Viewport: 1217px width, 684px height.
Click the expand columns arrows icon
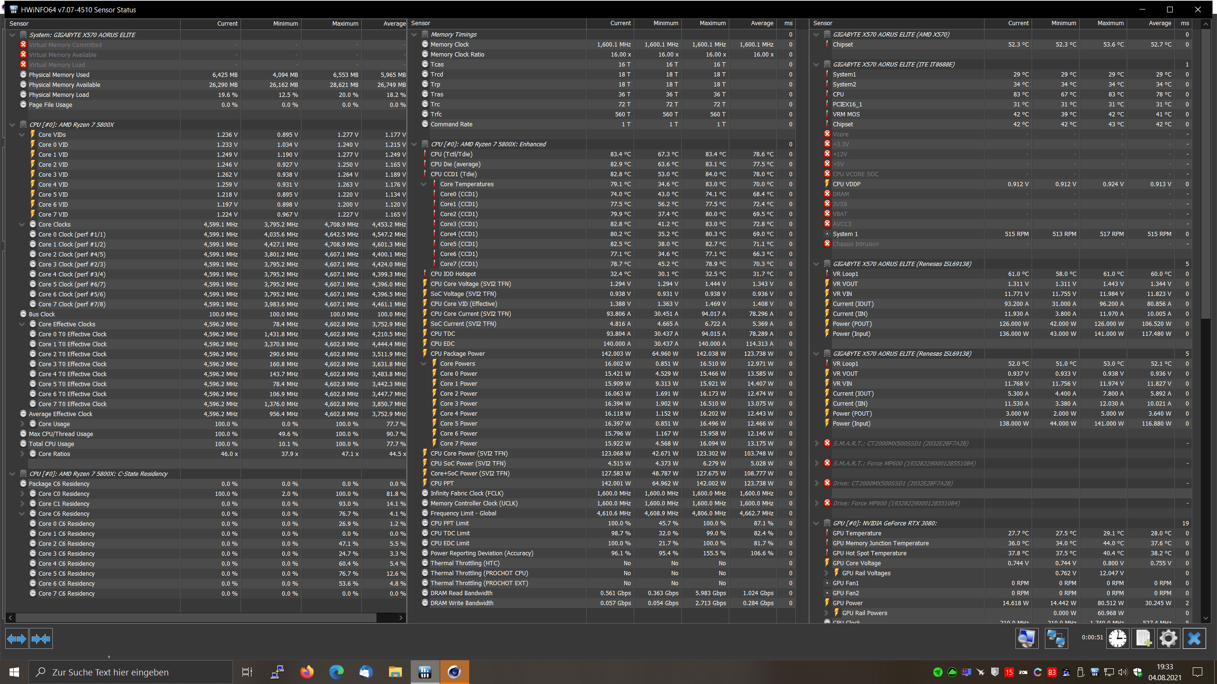[x=17, y=639]
